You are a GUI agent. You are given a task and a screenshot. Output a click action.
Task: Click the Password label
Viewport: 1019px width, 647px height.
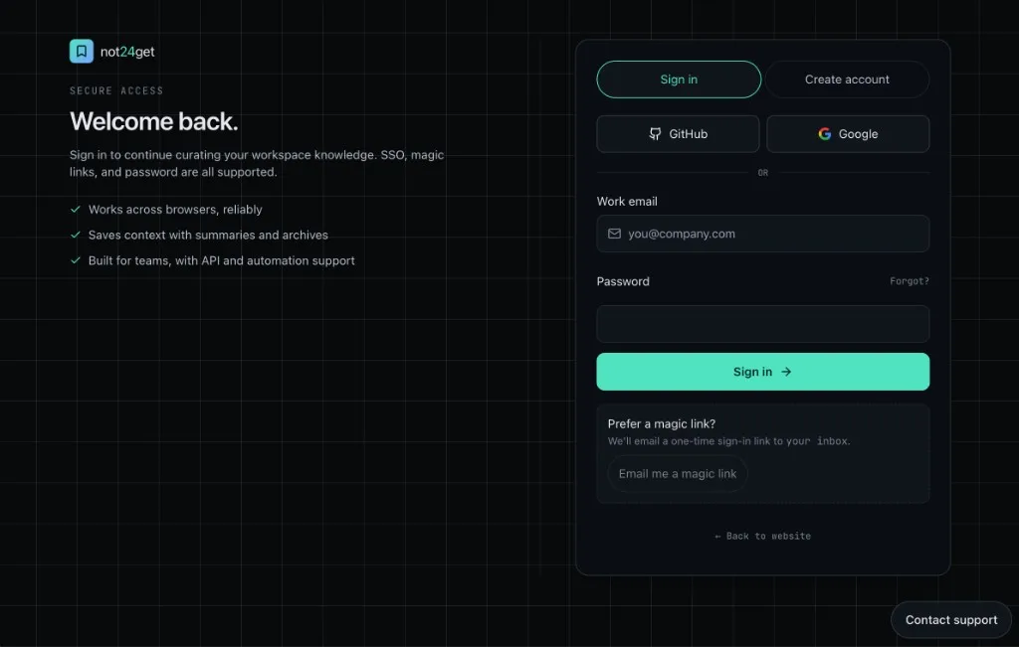coord(623,281)
